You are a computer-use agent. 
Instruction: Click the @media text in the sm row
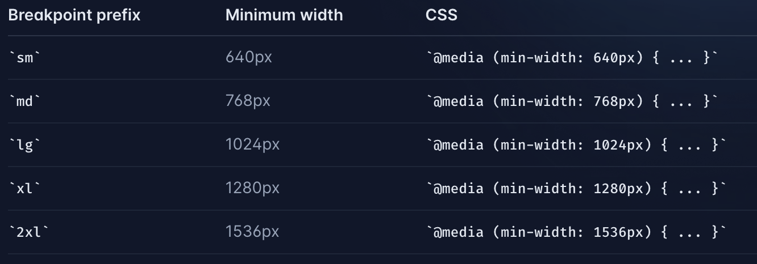tap(457, 58)
